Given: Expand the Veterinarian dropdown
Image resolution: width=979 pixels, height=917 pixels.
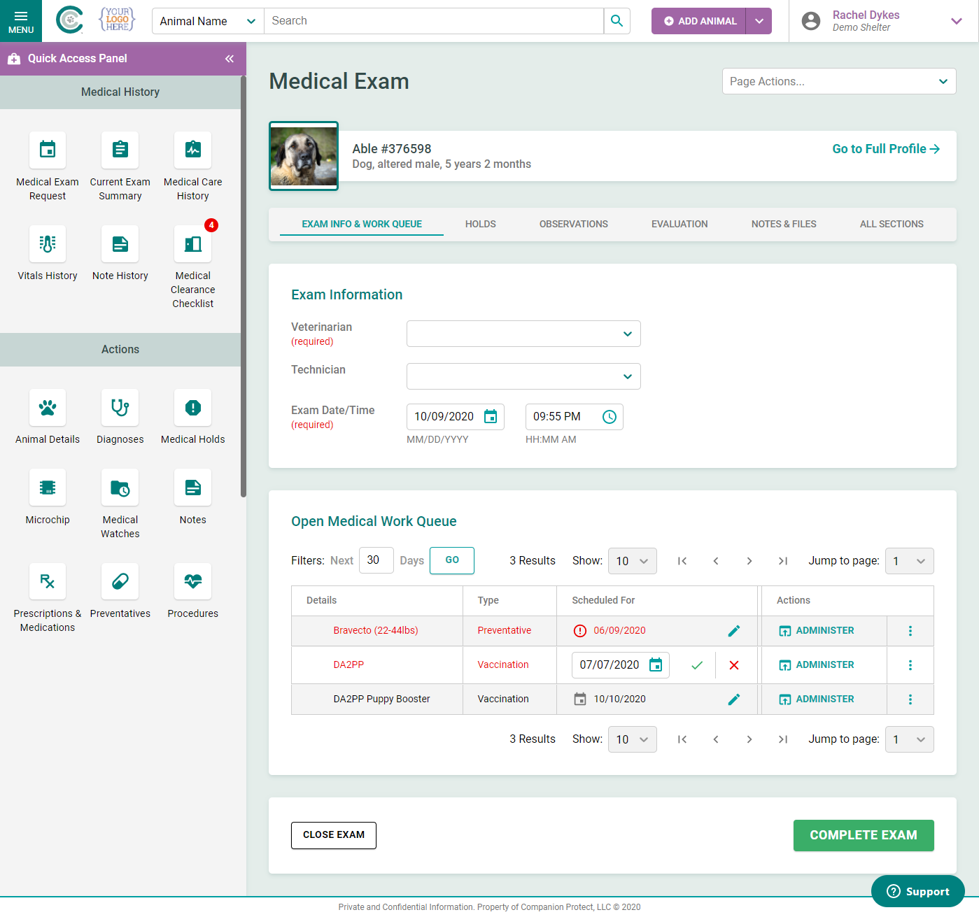Looking at the screenshot, I should coord(523,334).
